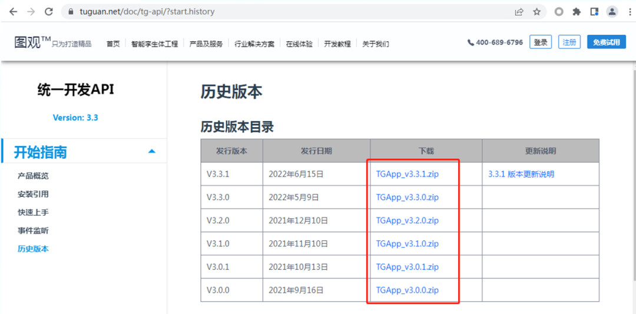
Task: Click the date 2021年12月10日
Action: click(x=298, y=221)
